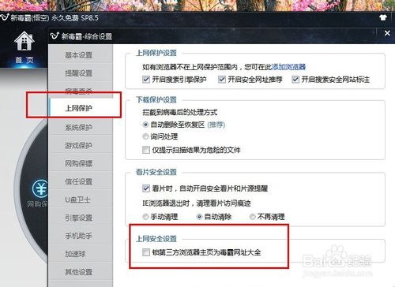Select 自动删除至恢复区 radio option
395x287 pixels.
[x=145, y=125]
